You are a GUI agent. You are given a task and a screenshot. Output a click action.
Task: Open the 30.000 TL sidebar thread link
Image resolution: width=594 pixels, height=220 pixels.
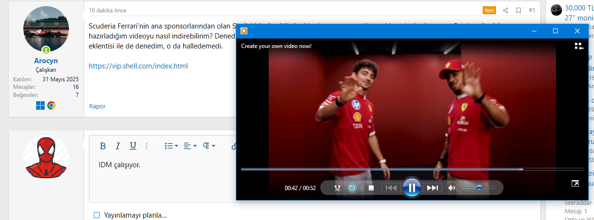click(579, 8)
